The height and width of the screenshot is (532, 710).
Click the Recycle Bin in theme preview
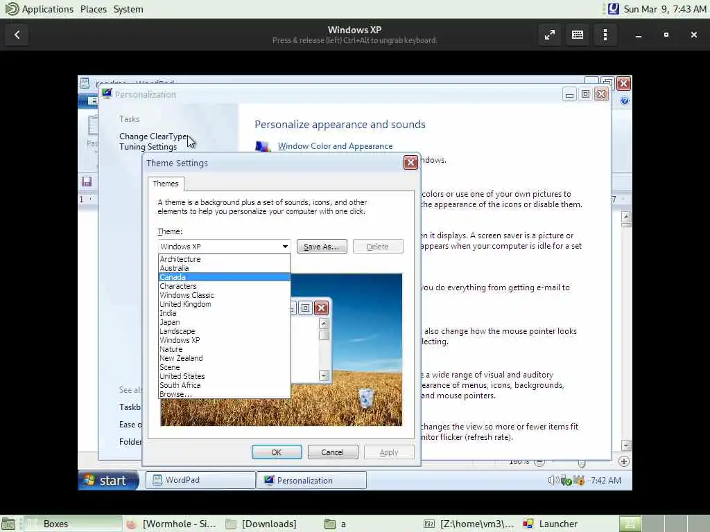[366, 398]
